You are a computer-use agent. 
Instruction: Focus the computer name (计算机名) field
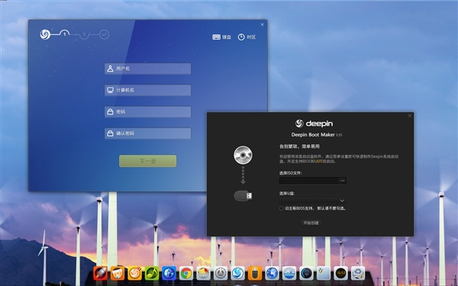point(148,90)
